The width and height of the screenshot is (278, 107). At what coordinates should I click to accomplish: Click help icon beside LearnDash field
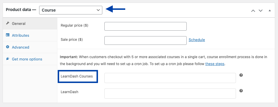click(241, 91)
